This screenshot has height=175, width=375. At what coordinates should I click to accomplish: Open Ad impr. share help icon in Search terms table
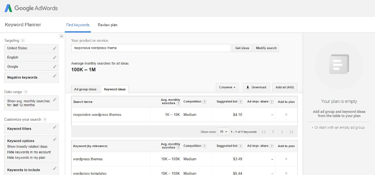coord(271,102)
